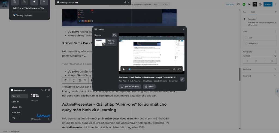Rename the capture with the pencil icon
Image resolution: width=279 pixels, height=133 pixels.
pos(182,79)
